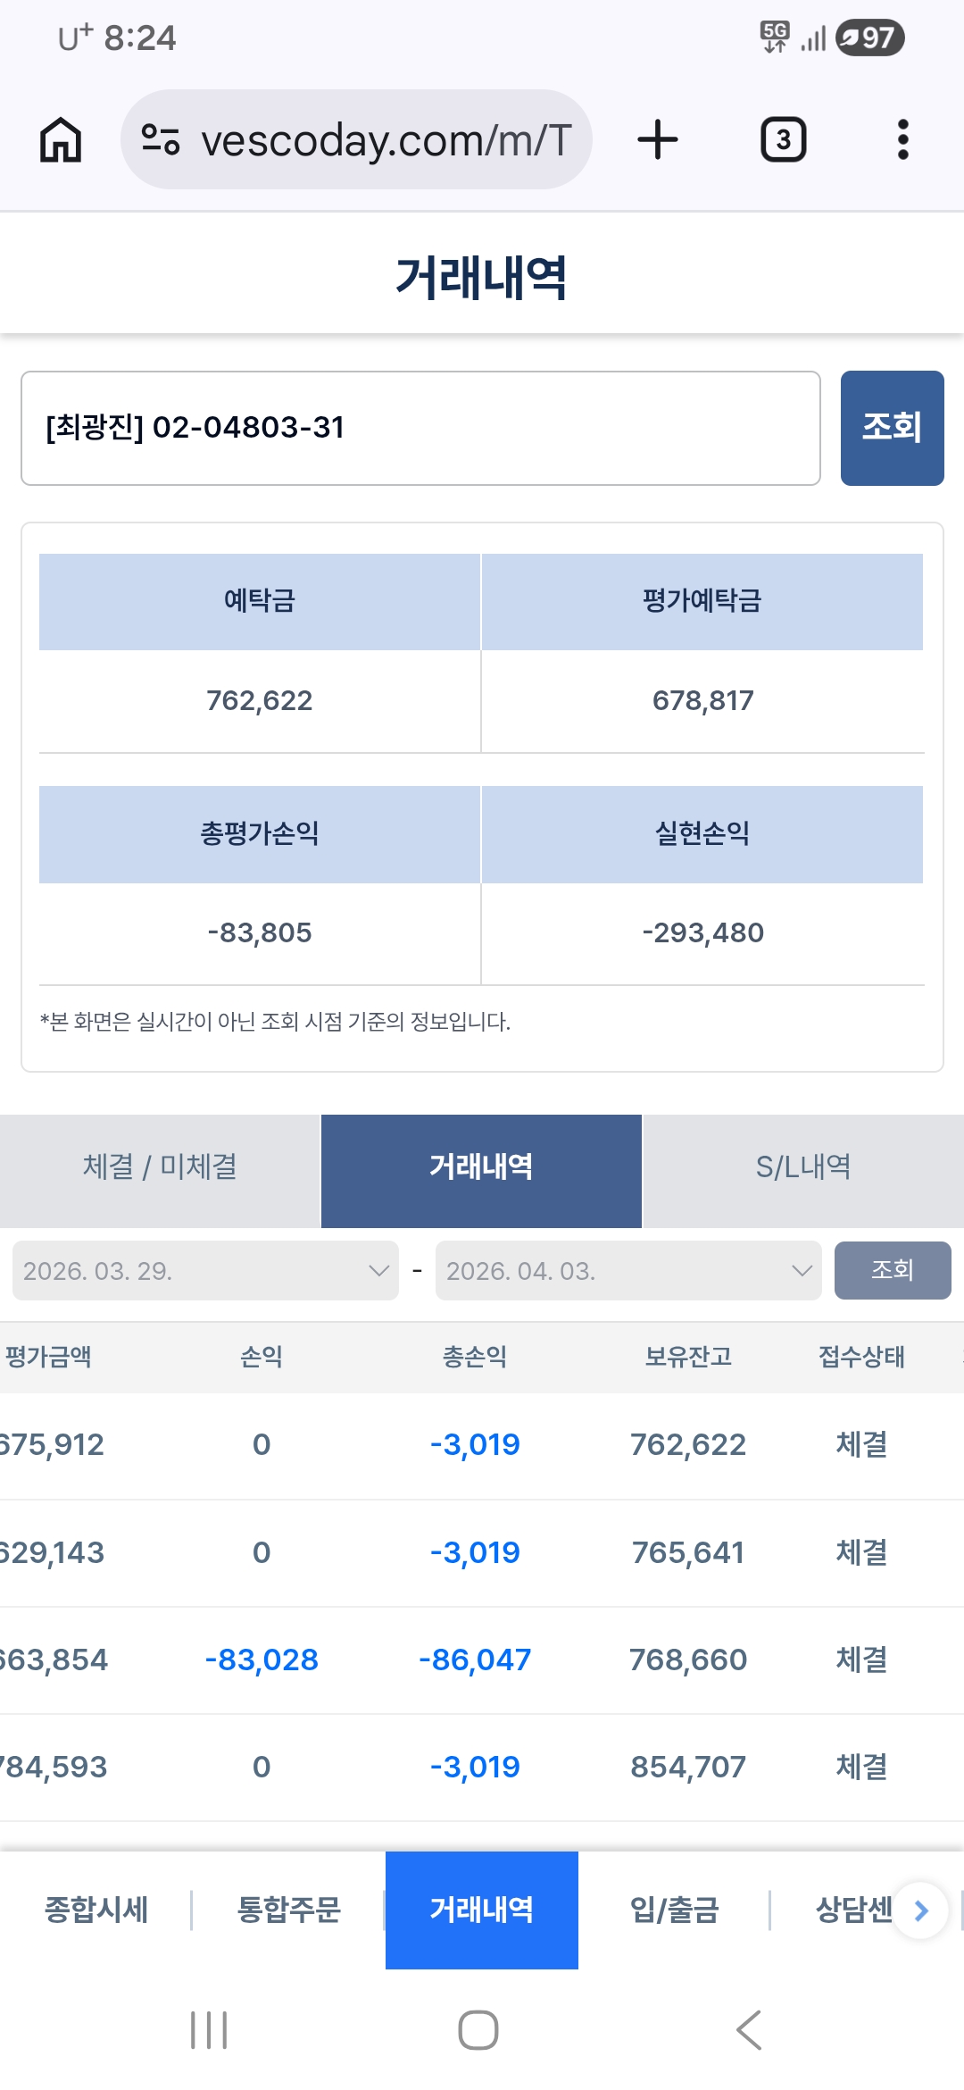Expand end date 2026. 04. 03. dropdown
Image resolution: width=964 pixels, height=2090 pixels.
[628, 1270]
